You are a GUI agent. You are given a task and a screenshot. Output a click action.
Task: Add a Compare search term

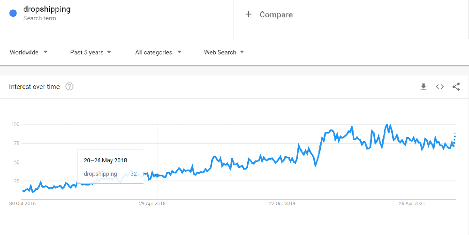pyautogui.click(x=276, y=15)
